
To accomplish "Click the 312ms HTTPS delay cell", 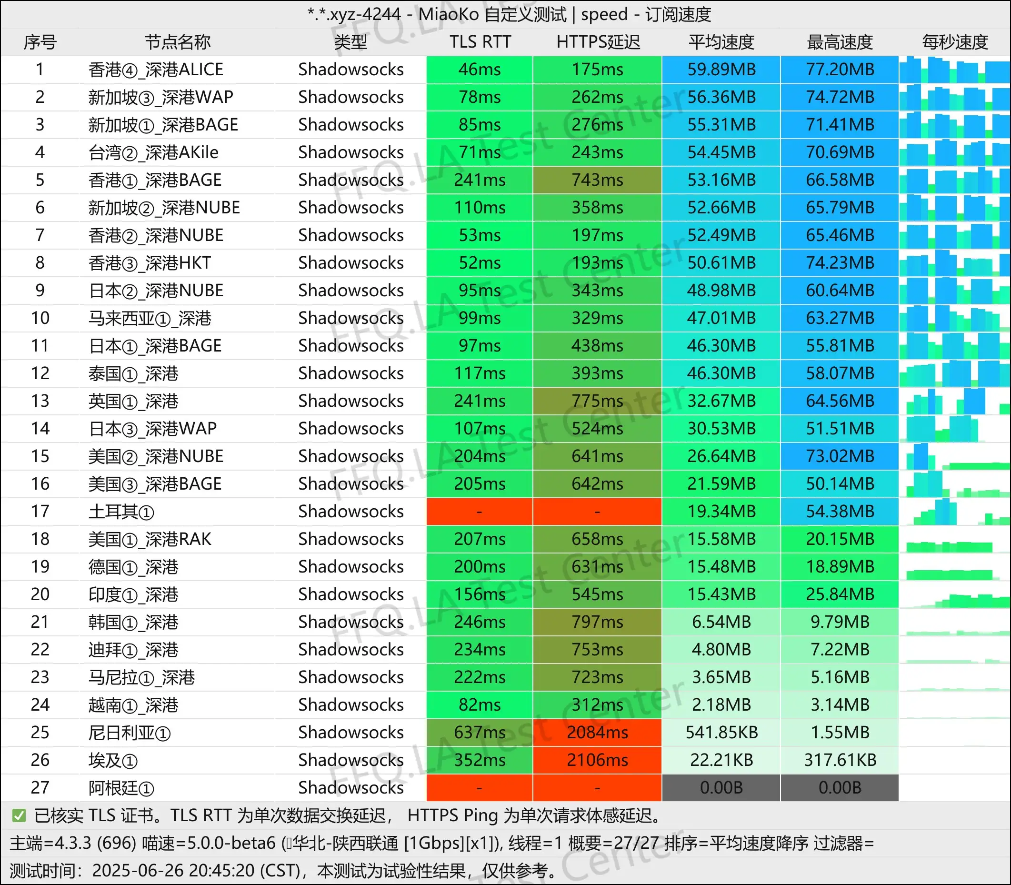I will pos(597,705).
